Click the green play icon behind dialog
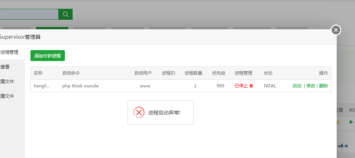 pos(351,122)
